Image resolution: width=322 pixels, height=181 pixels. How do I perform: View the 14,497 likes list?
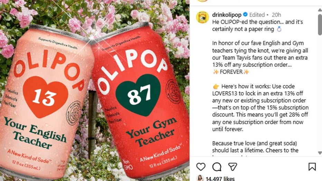click(x=220, y=179)
